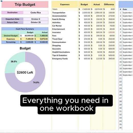133x133 pixels.
Task: Click the Budget chart title
Action: point(25,48)
